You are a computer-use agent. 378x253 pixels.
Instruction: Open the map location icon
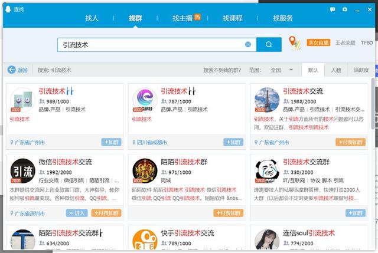coord(294,42)
